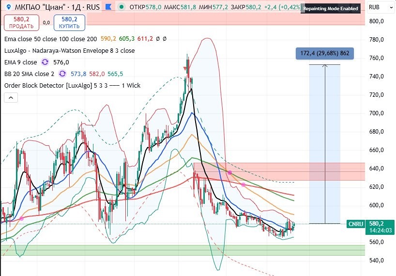The height and width of the screenshot is (276, 396).
Task: Click the 700,0 price axis label
Action: 376,113
